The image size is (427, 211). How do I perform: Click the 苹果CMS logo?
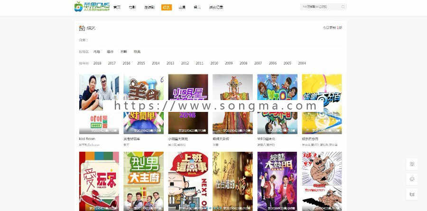92,7
